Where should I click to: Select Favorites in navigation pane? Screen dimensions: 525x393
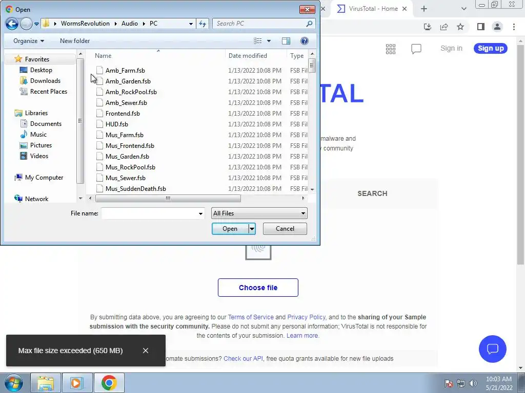click(37, 59)
